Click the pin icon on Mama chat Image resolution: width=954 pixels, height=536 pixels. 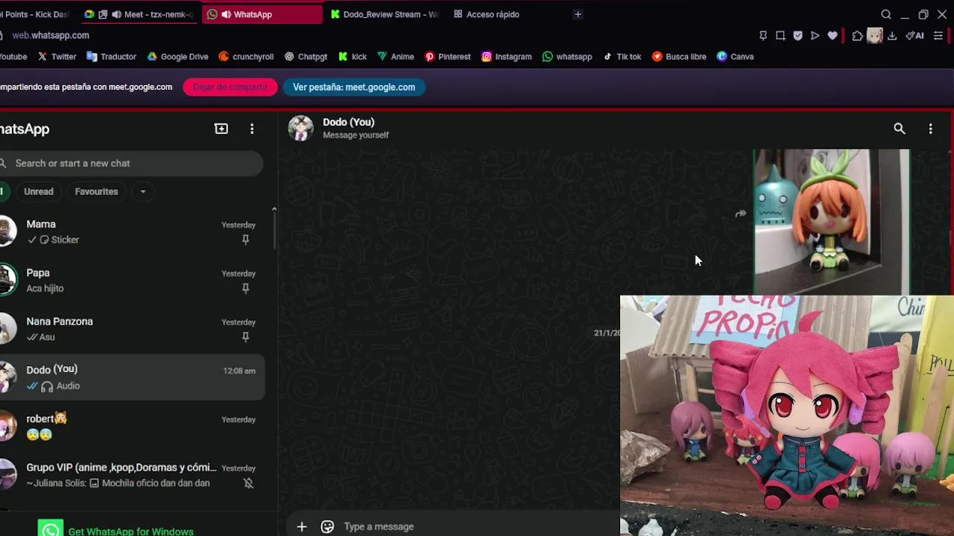[x=245, y=240]
